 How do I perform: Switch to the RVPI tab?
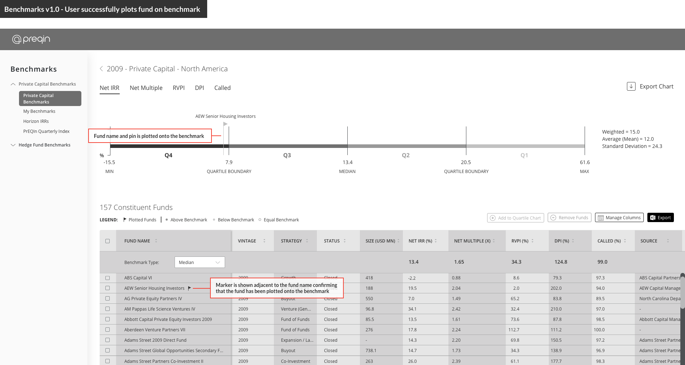pyautogui.click(x=179, y=88)
